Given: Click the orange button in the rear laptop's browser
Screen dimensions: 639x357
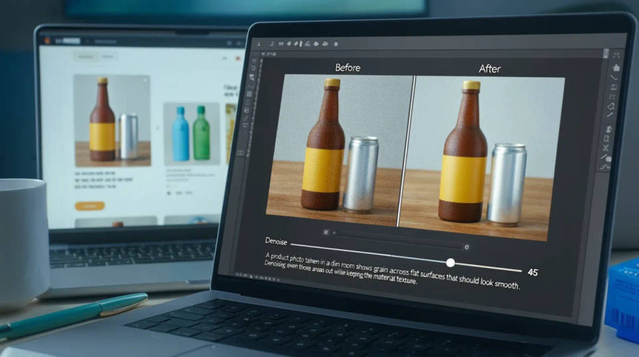Looking at the screenshot, I should click(x=90, y=206).
